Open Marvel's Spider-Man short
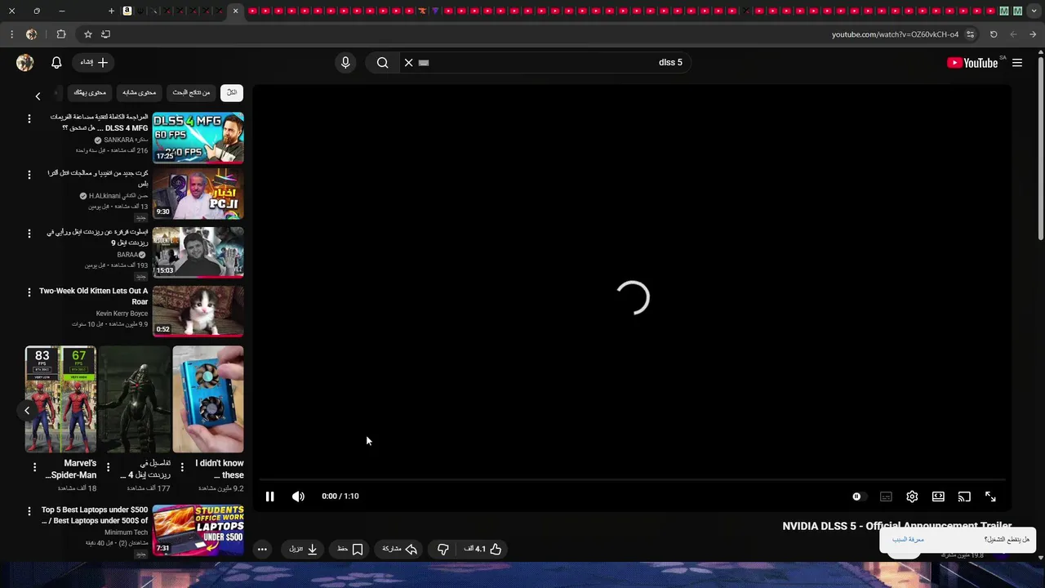The width and height of the screenshot is (1045, 588). (x=60, y=399)
